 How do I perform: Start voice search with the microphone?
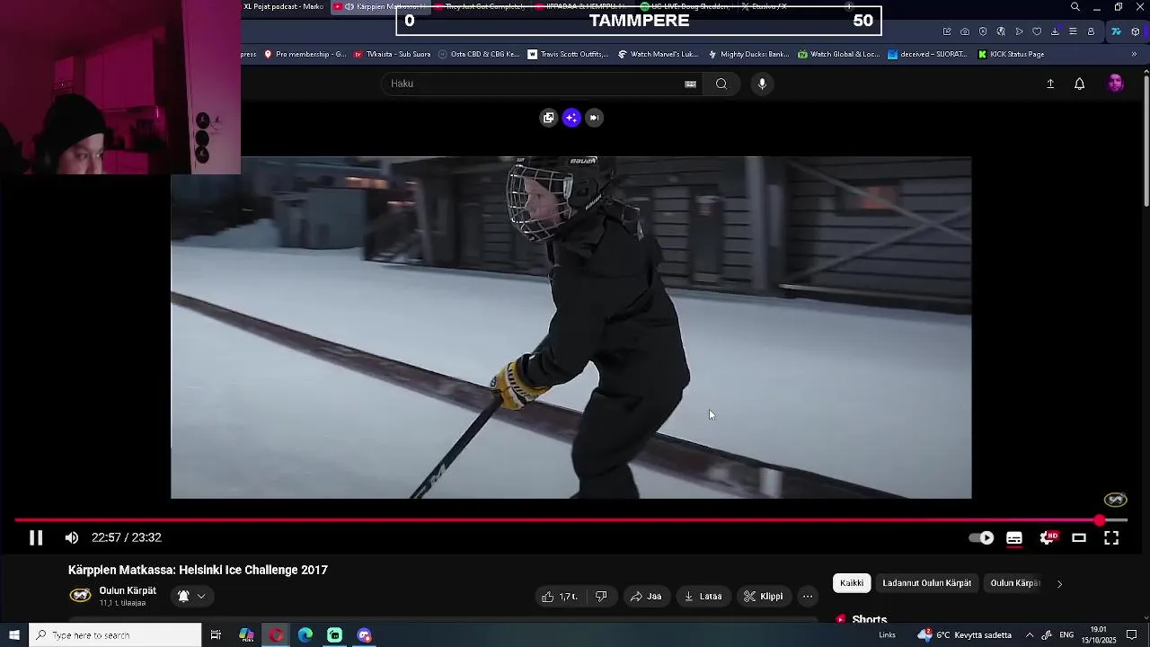[x=762, y=84]
